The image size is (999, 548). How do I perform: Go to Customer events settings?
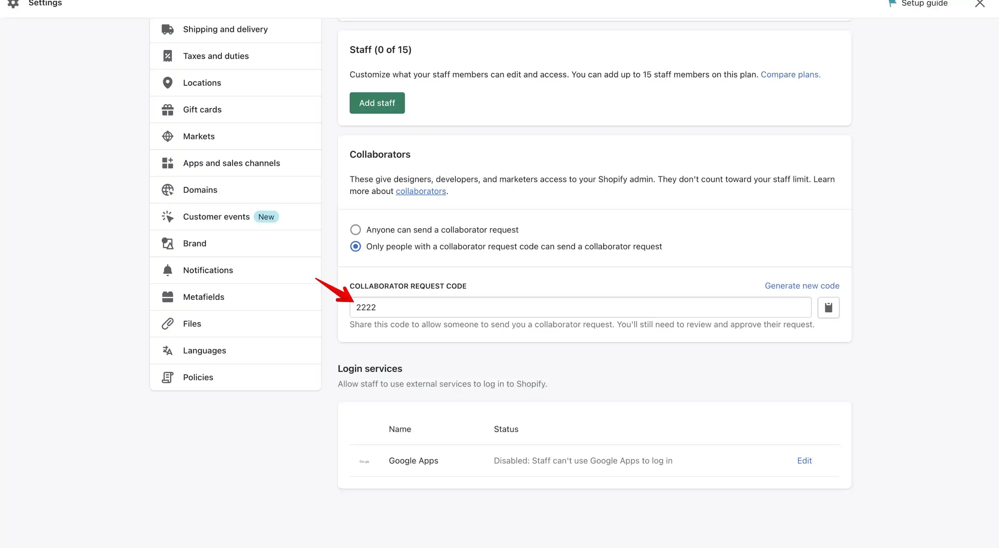pyautogui.click(x=236, y=217)
